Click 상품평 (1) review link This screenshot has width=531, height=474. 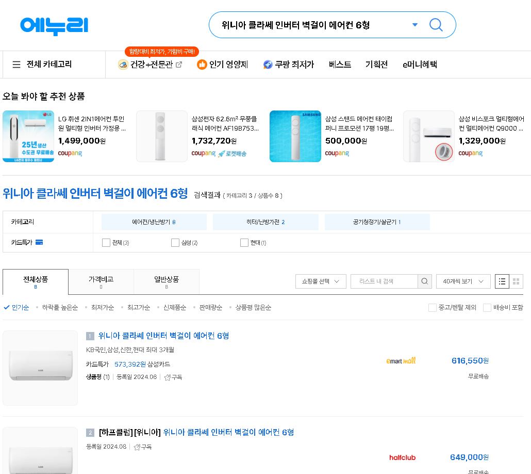coord(98,377)
